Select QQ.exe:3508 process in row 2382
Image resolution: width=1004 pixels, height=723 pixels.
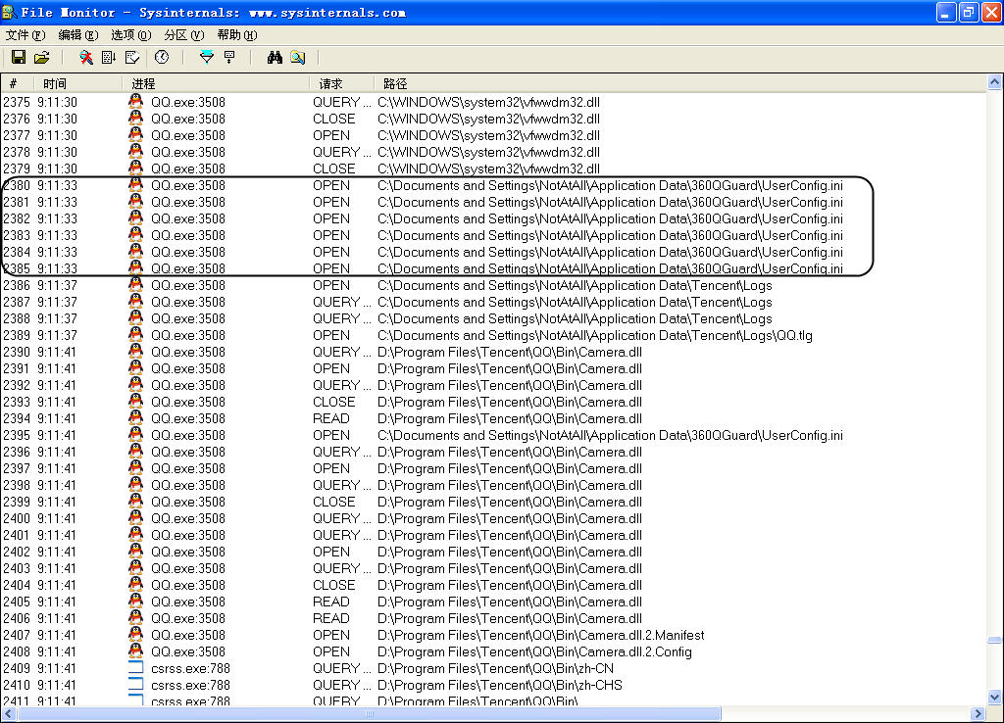tap(188, 218)
